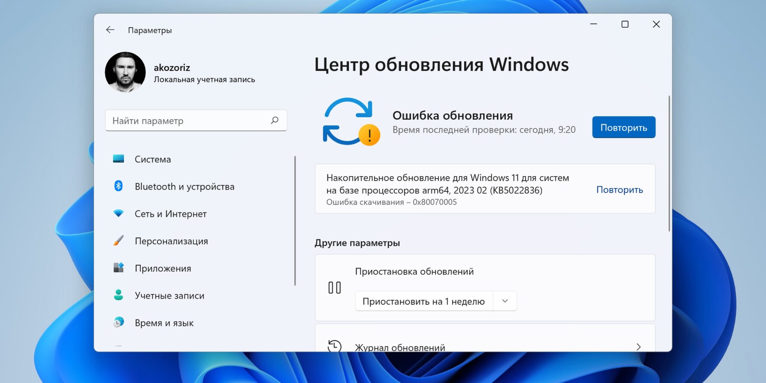Click the update error sync icon
The width and height of the screenshot is (766, 383).
[x=350, y=122]
